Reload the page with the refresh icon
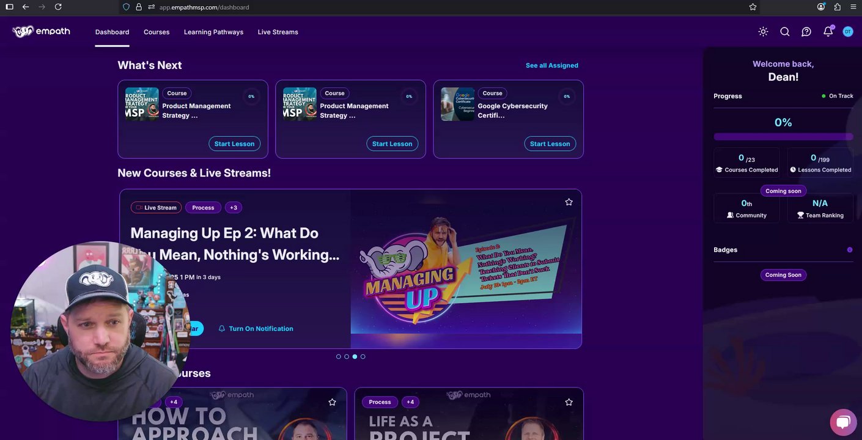Image resolution: width=862 pixels, height=440 pixels. [58, 7]
